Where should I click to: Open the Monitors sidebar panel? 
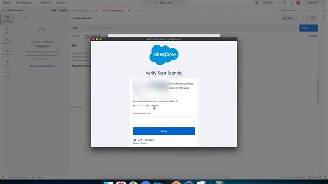click(7, 63)
